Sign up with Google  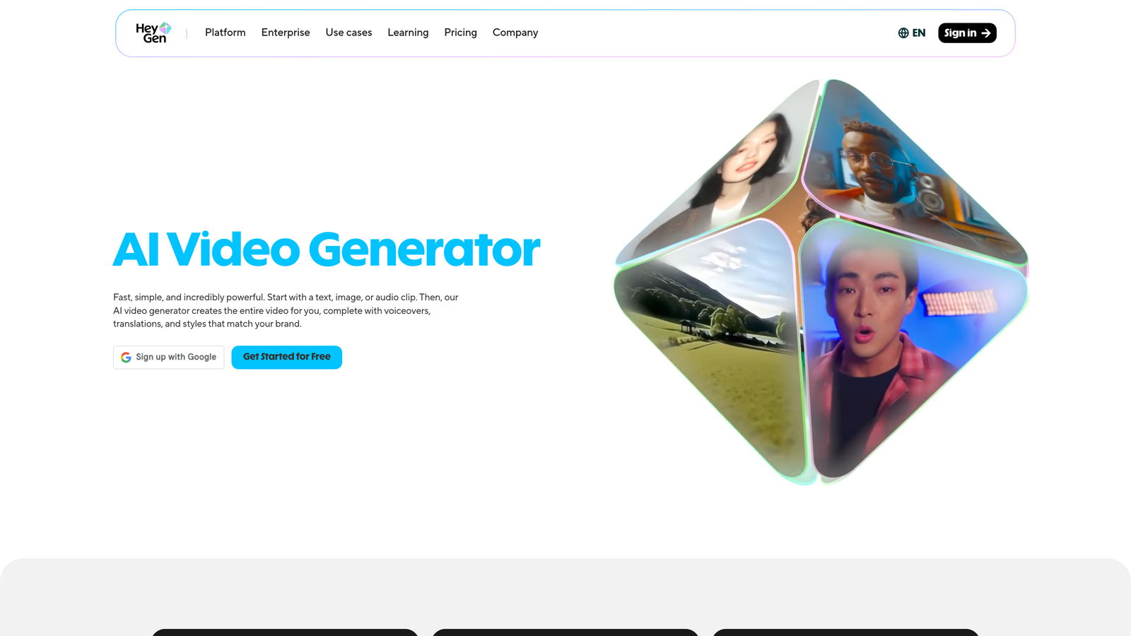click(168, 357)
